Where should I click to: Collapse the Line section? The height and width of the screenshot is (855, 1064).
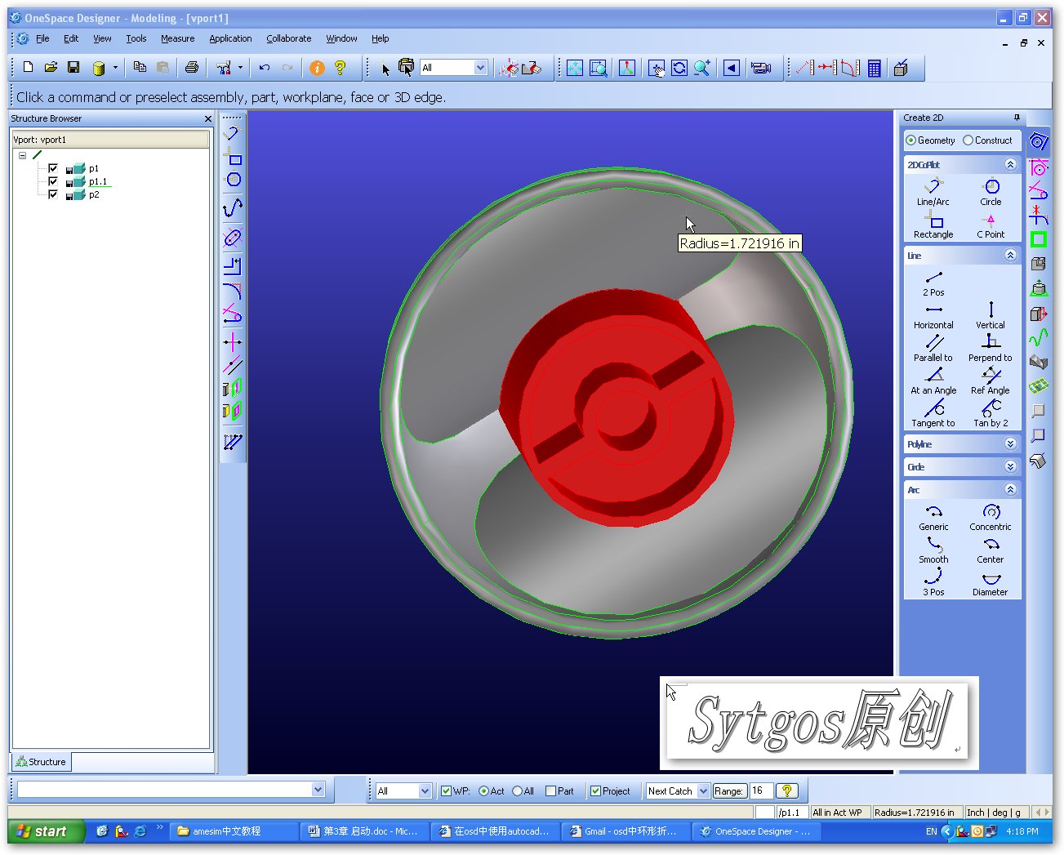[1010, 255]
